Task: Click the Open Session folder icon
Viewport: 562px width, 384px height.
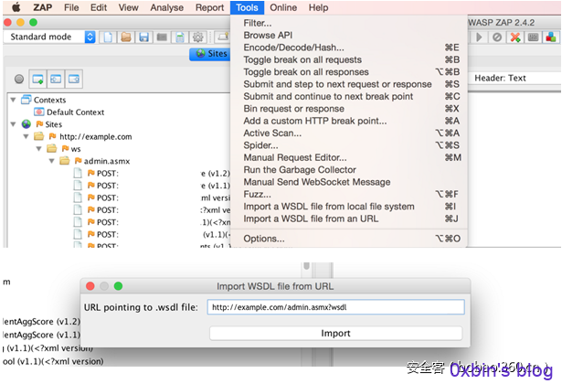Action: point(126,37)
